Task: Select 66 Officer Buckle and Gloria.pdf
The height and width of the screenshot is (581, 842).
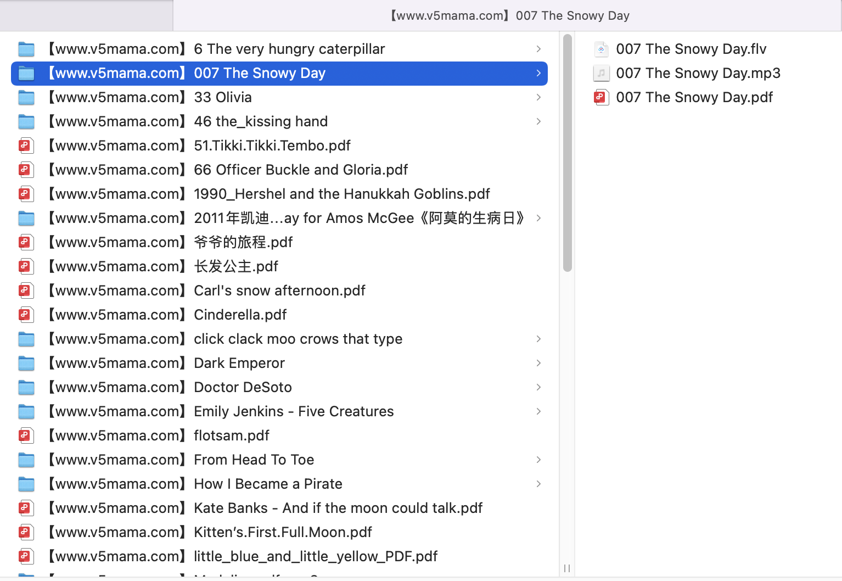Action: (300, 170)
